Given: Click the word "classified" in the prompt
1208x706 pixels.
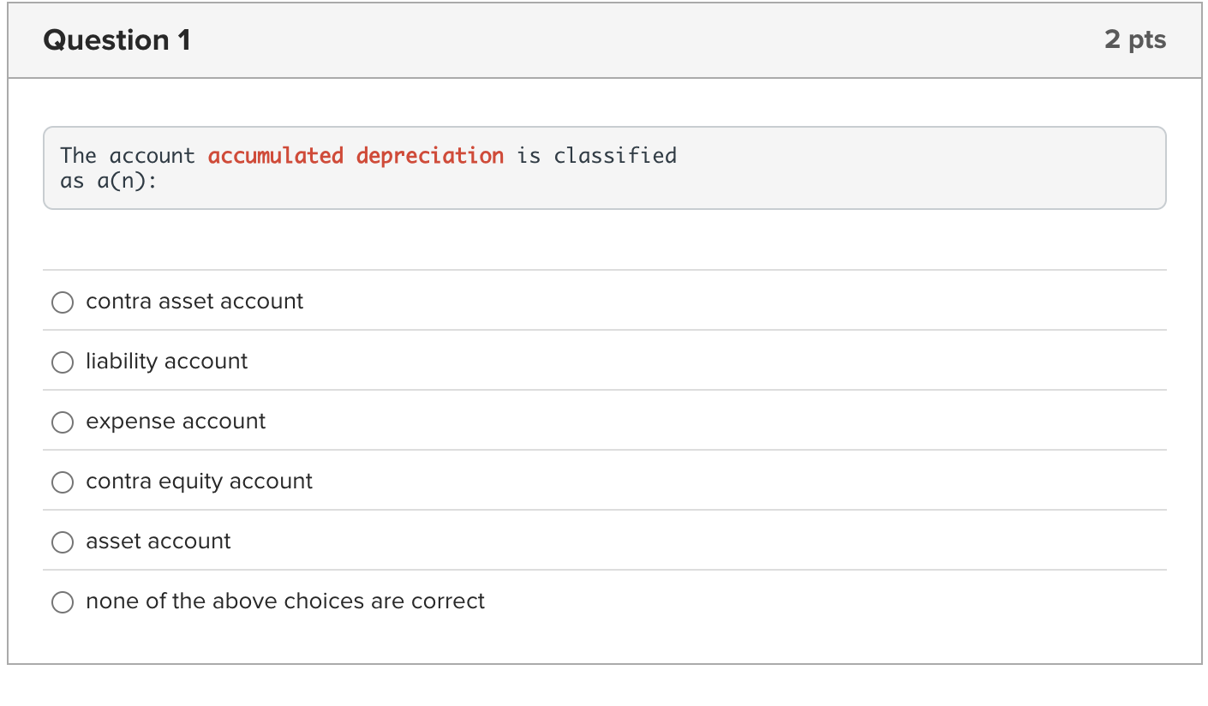Looking at the screenshot, I should tap(615, 156).
